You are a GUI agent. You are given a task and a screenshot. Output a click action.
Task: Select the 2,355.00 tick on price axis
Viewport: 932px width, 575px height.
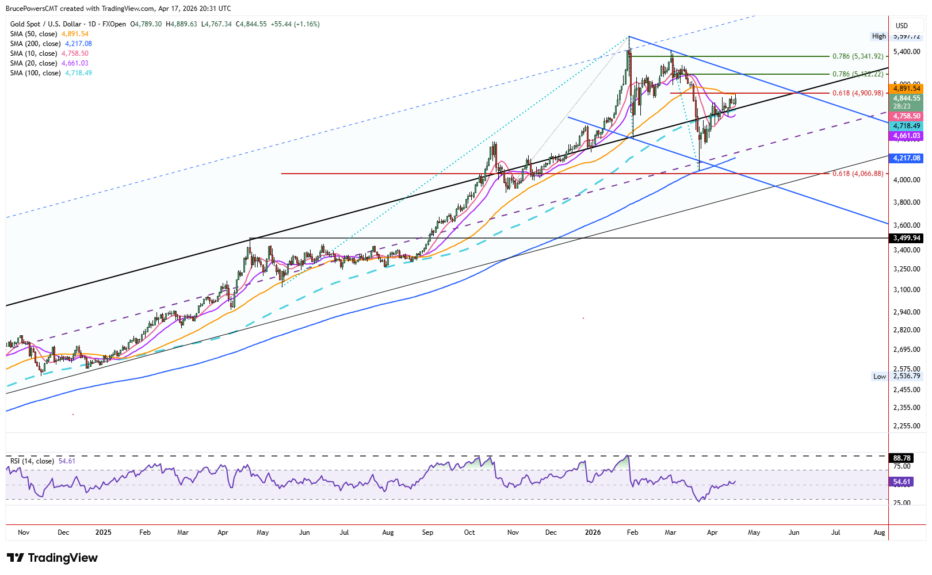click(906, 408)
